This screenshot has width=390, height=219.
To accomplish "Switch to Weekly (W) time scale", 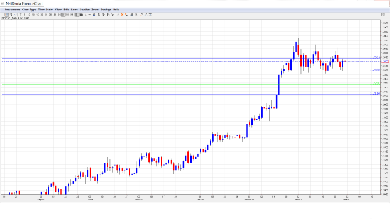I will [x=68, y=15].
